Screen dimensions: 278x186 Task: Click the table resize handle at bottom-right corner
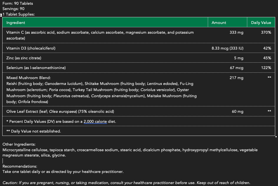(x=276, y=136)
